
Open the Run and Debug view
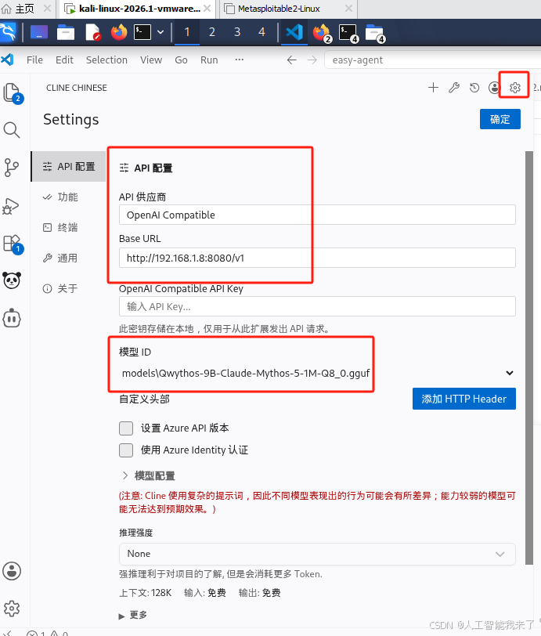11,206
